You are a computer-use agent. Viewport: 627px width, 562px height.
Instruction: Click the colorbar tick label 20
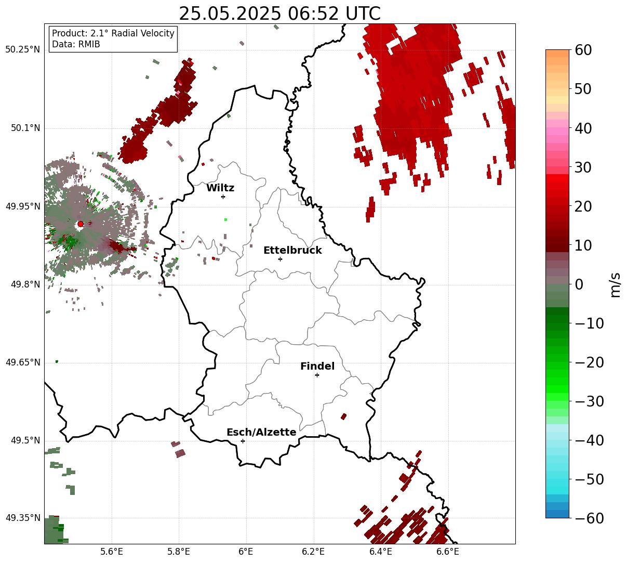point(583,206)
